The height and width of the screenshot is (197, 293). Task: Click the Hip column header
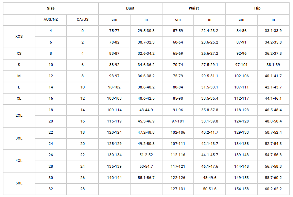tap(257, 8)
